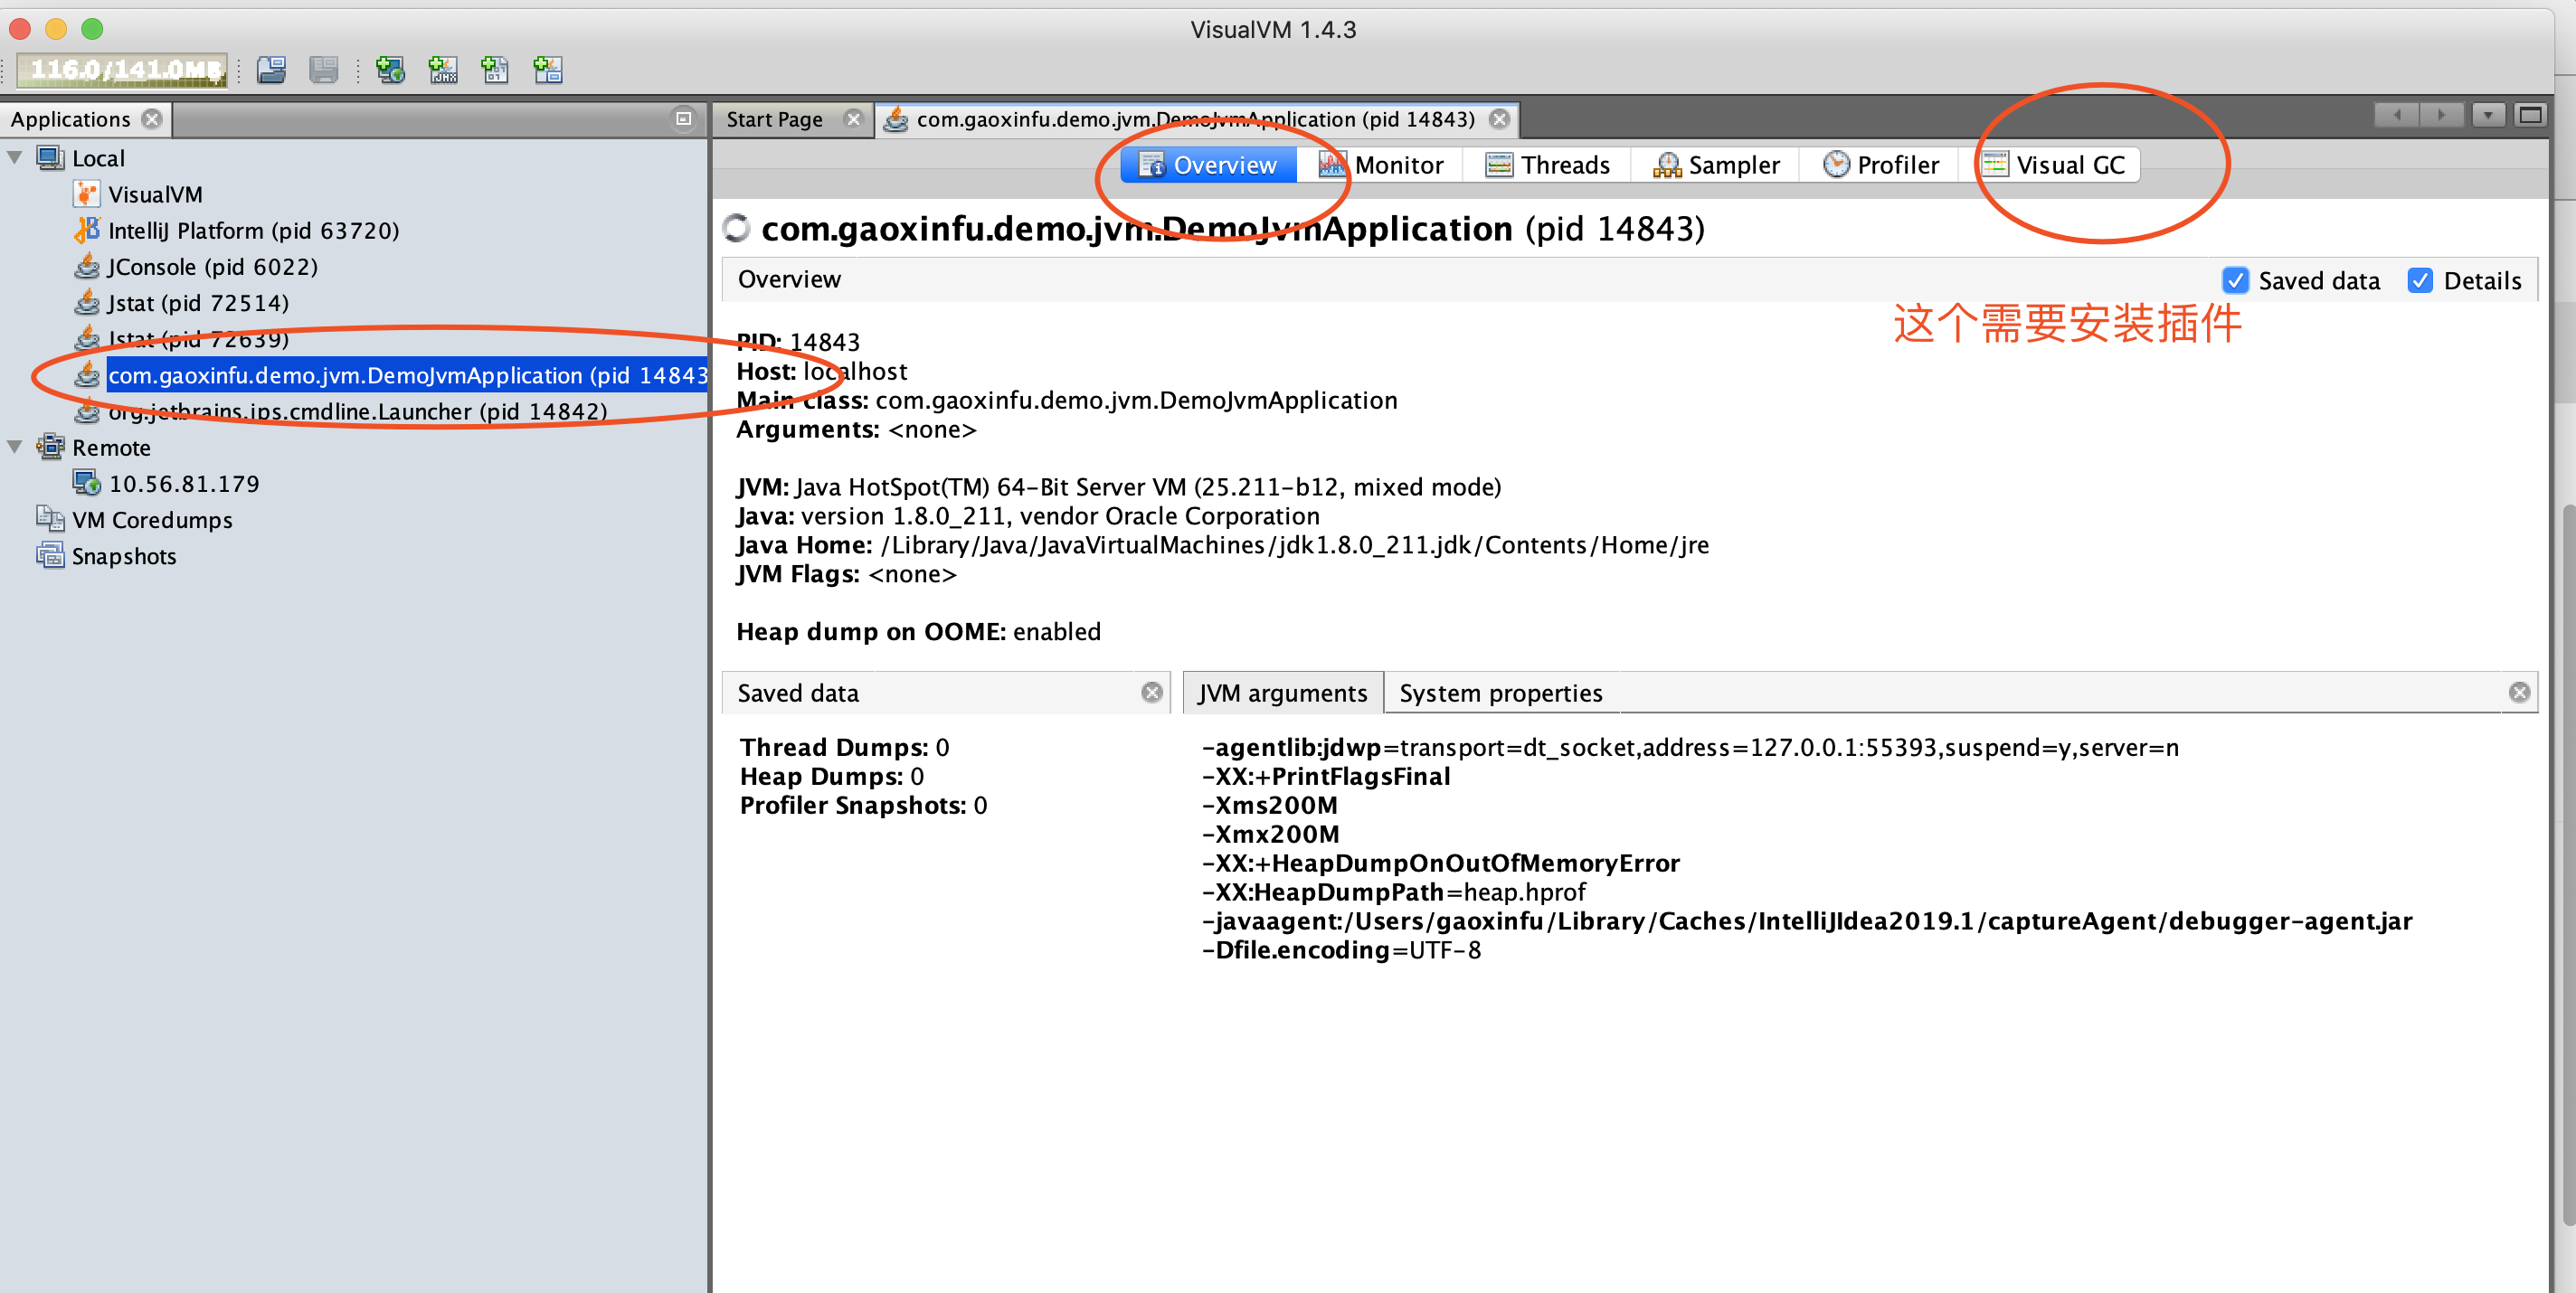This screenshot has width=2576, height=1293.
Task: Close the Saved data section
Action: click(x=1152, y=692)
